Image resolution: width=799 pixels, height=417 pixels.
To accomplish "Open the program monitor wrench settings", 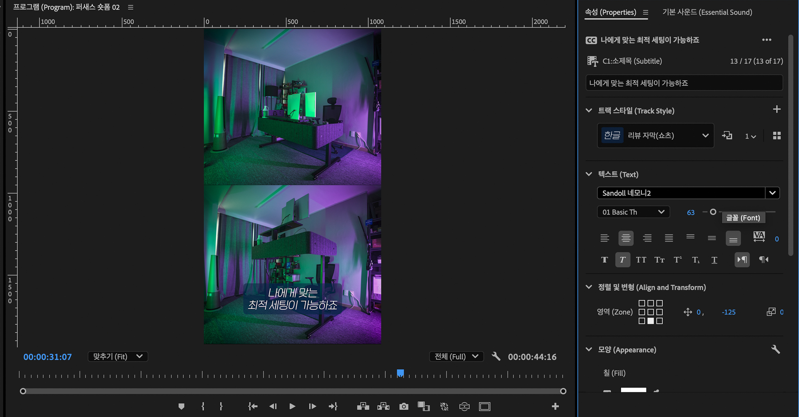I will coord(496,356).
